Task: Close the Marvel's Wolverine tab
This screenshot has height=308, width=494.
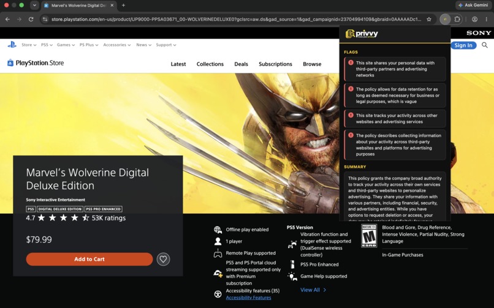Action: (112, 6)
